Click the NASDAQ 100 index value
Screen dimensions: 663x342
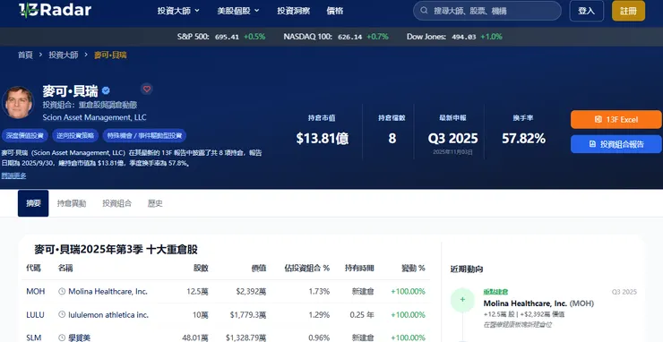point(350,37)
